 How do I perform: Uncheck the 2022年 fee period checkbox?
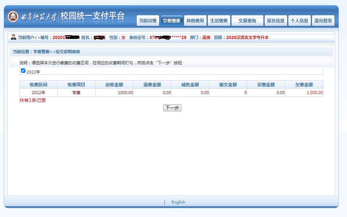point(23,71)
